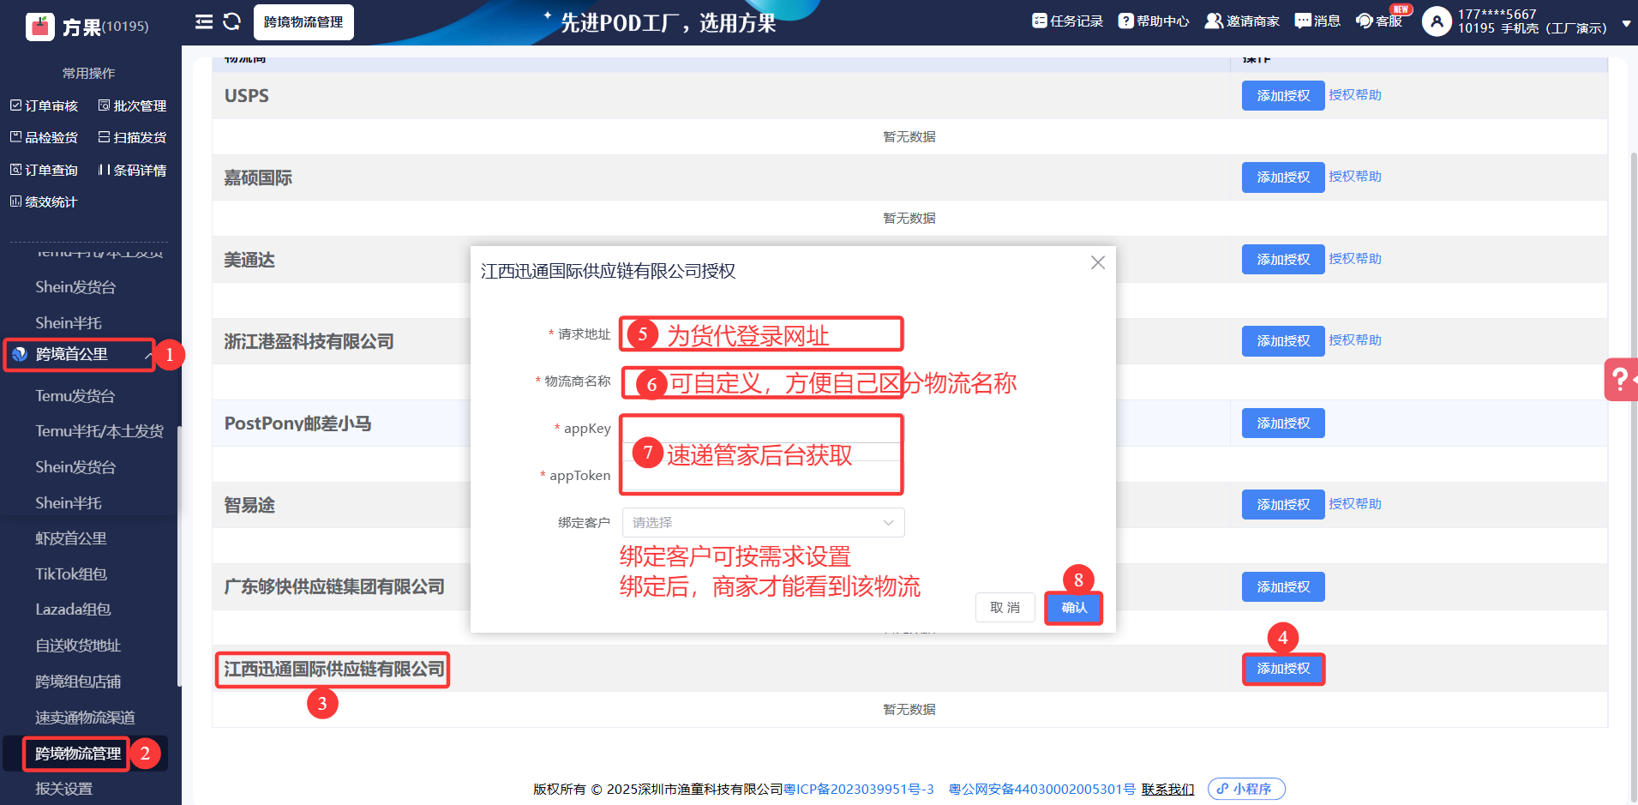Go to TikTok组包

pos(71,574)
